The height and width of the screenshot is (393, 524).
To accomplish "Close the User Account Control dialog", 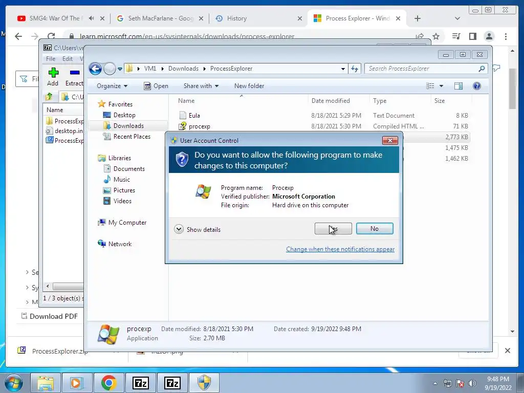I will click(389, 140).
